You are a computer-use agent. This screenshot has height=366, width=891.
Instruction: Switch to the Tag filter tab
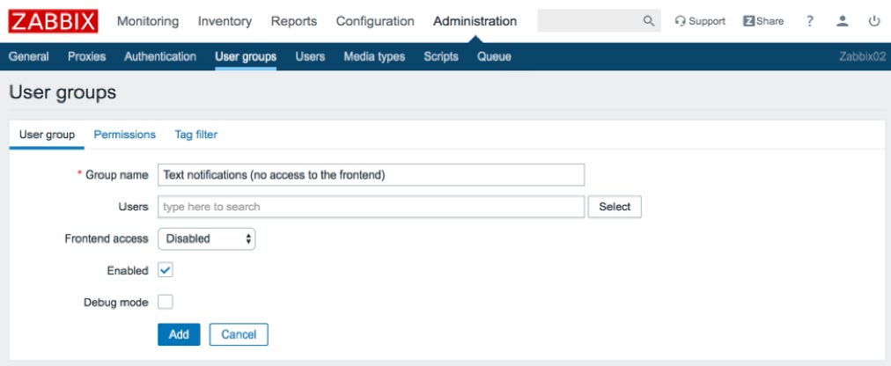196,135
